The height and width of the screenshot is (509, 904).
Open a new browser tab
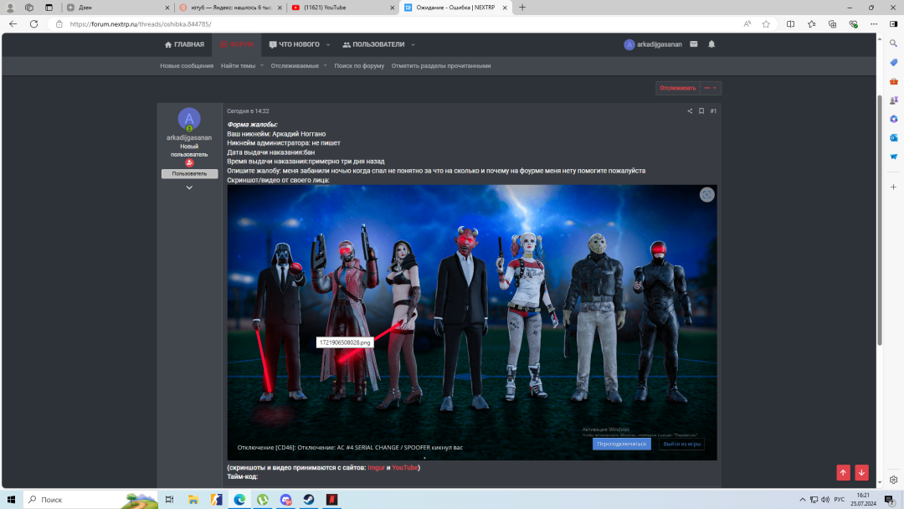pos(522,8)
